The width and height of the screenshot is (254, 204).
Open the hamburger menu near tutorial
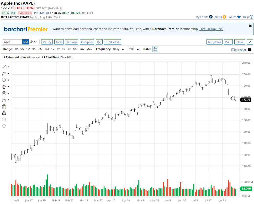pyautogui.click(x=250, y=50)
